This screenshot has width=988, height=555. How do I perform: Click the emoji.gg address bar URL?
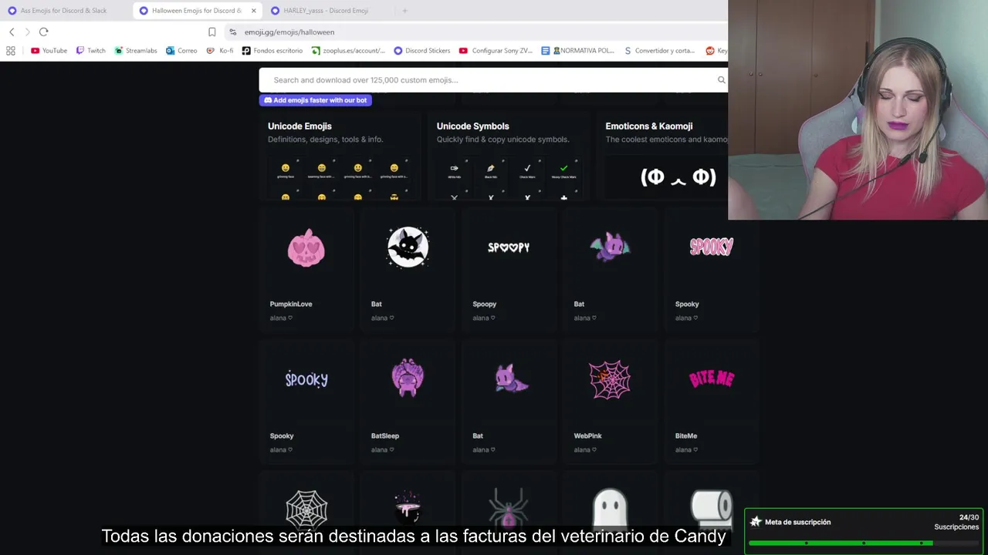pos(289,32)
